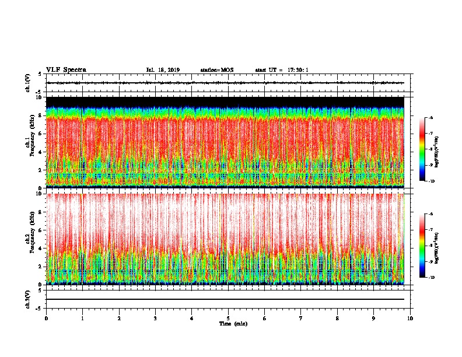Click the "station=MOS" header label

pyautogui.click(x=217, y=70)
